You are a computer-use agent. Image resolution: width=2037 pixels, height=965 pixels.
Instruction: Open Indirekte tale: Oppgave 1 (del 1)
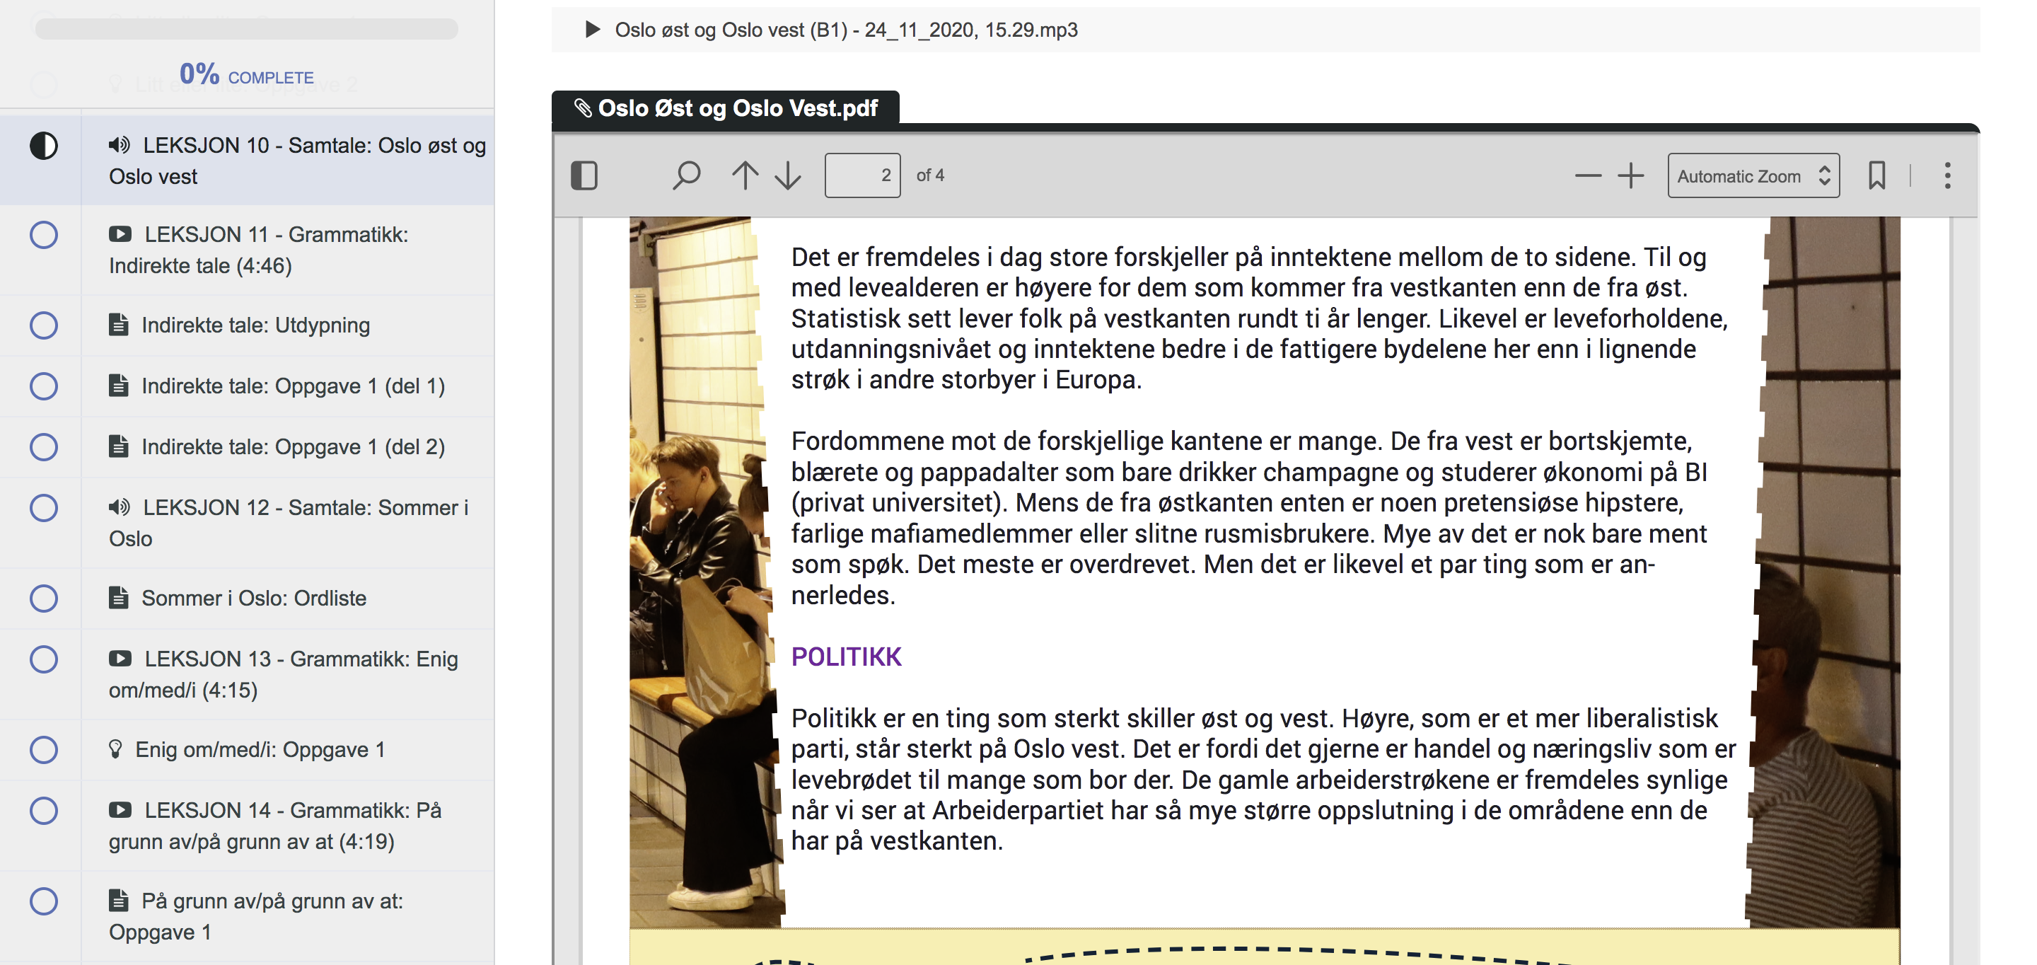tap(294, 386)
